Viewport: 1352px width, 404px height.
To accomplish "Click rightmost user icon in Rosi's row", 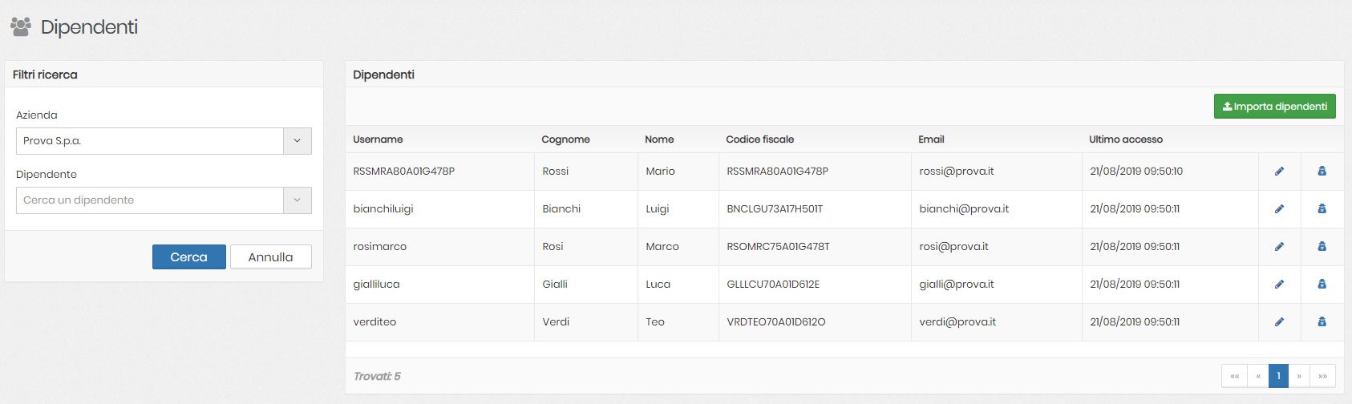I will (1322, 247).
